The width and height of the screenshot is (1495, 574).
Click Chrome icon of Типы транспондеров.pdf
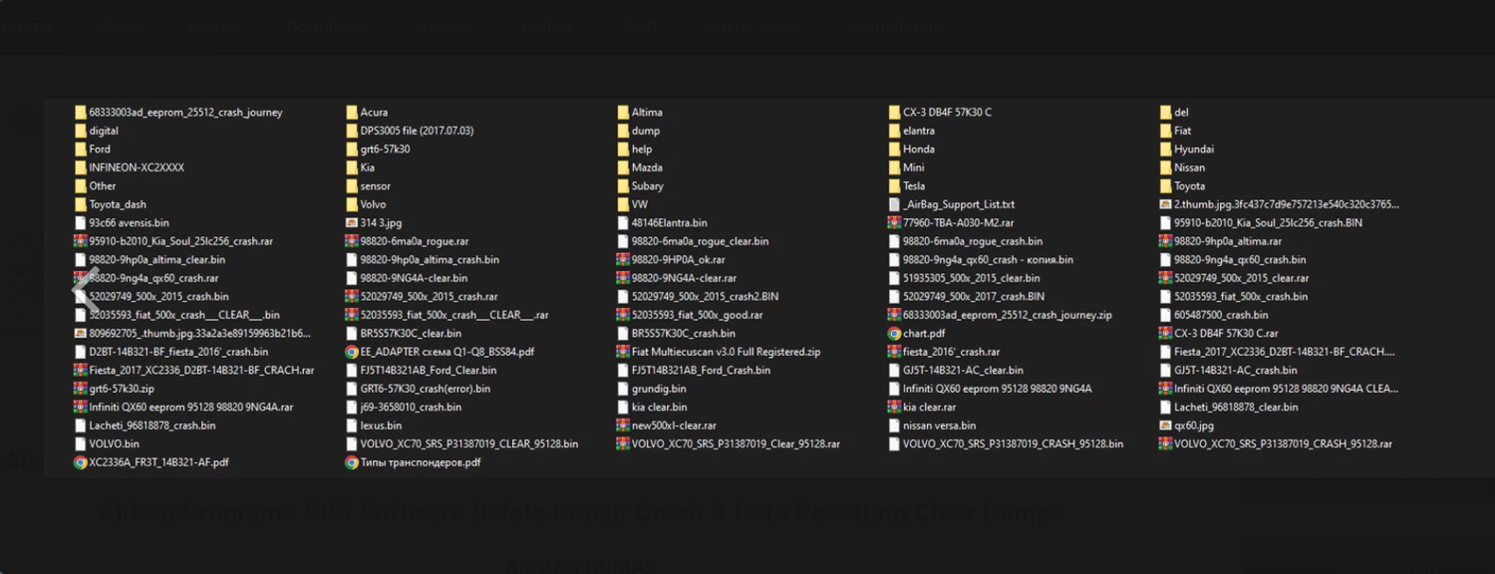tap(352, 462)
